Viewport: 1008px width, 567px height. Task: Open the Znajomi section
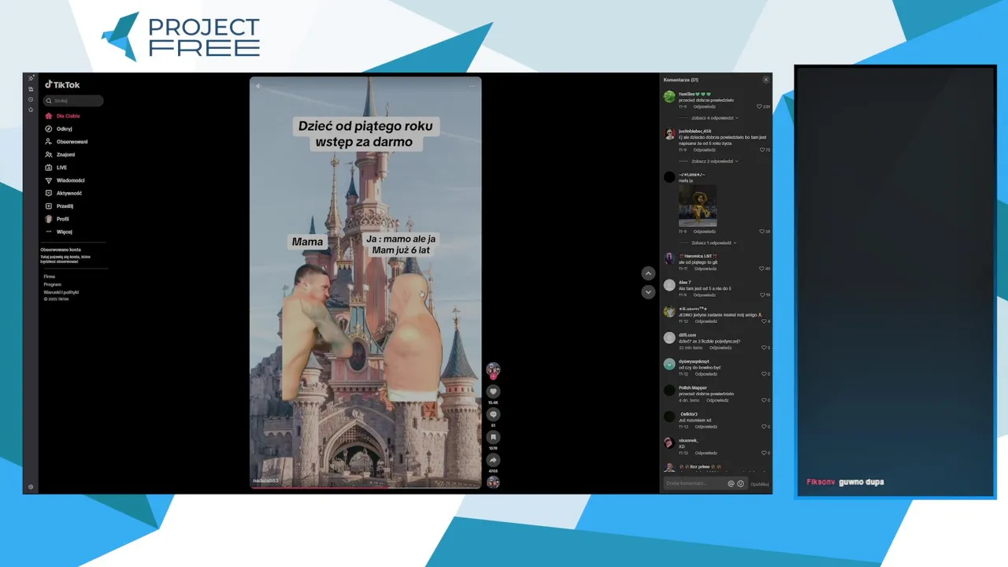click(x=60, y=154)
